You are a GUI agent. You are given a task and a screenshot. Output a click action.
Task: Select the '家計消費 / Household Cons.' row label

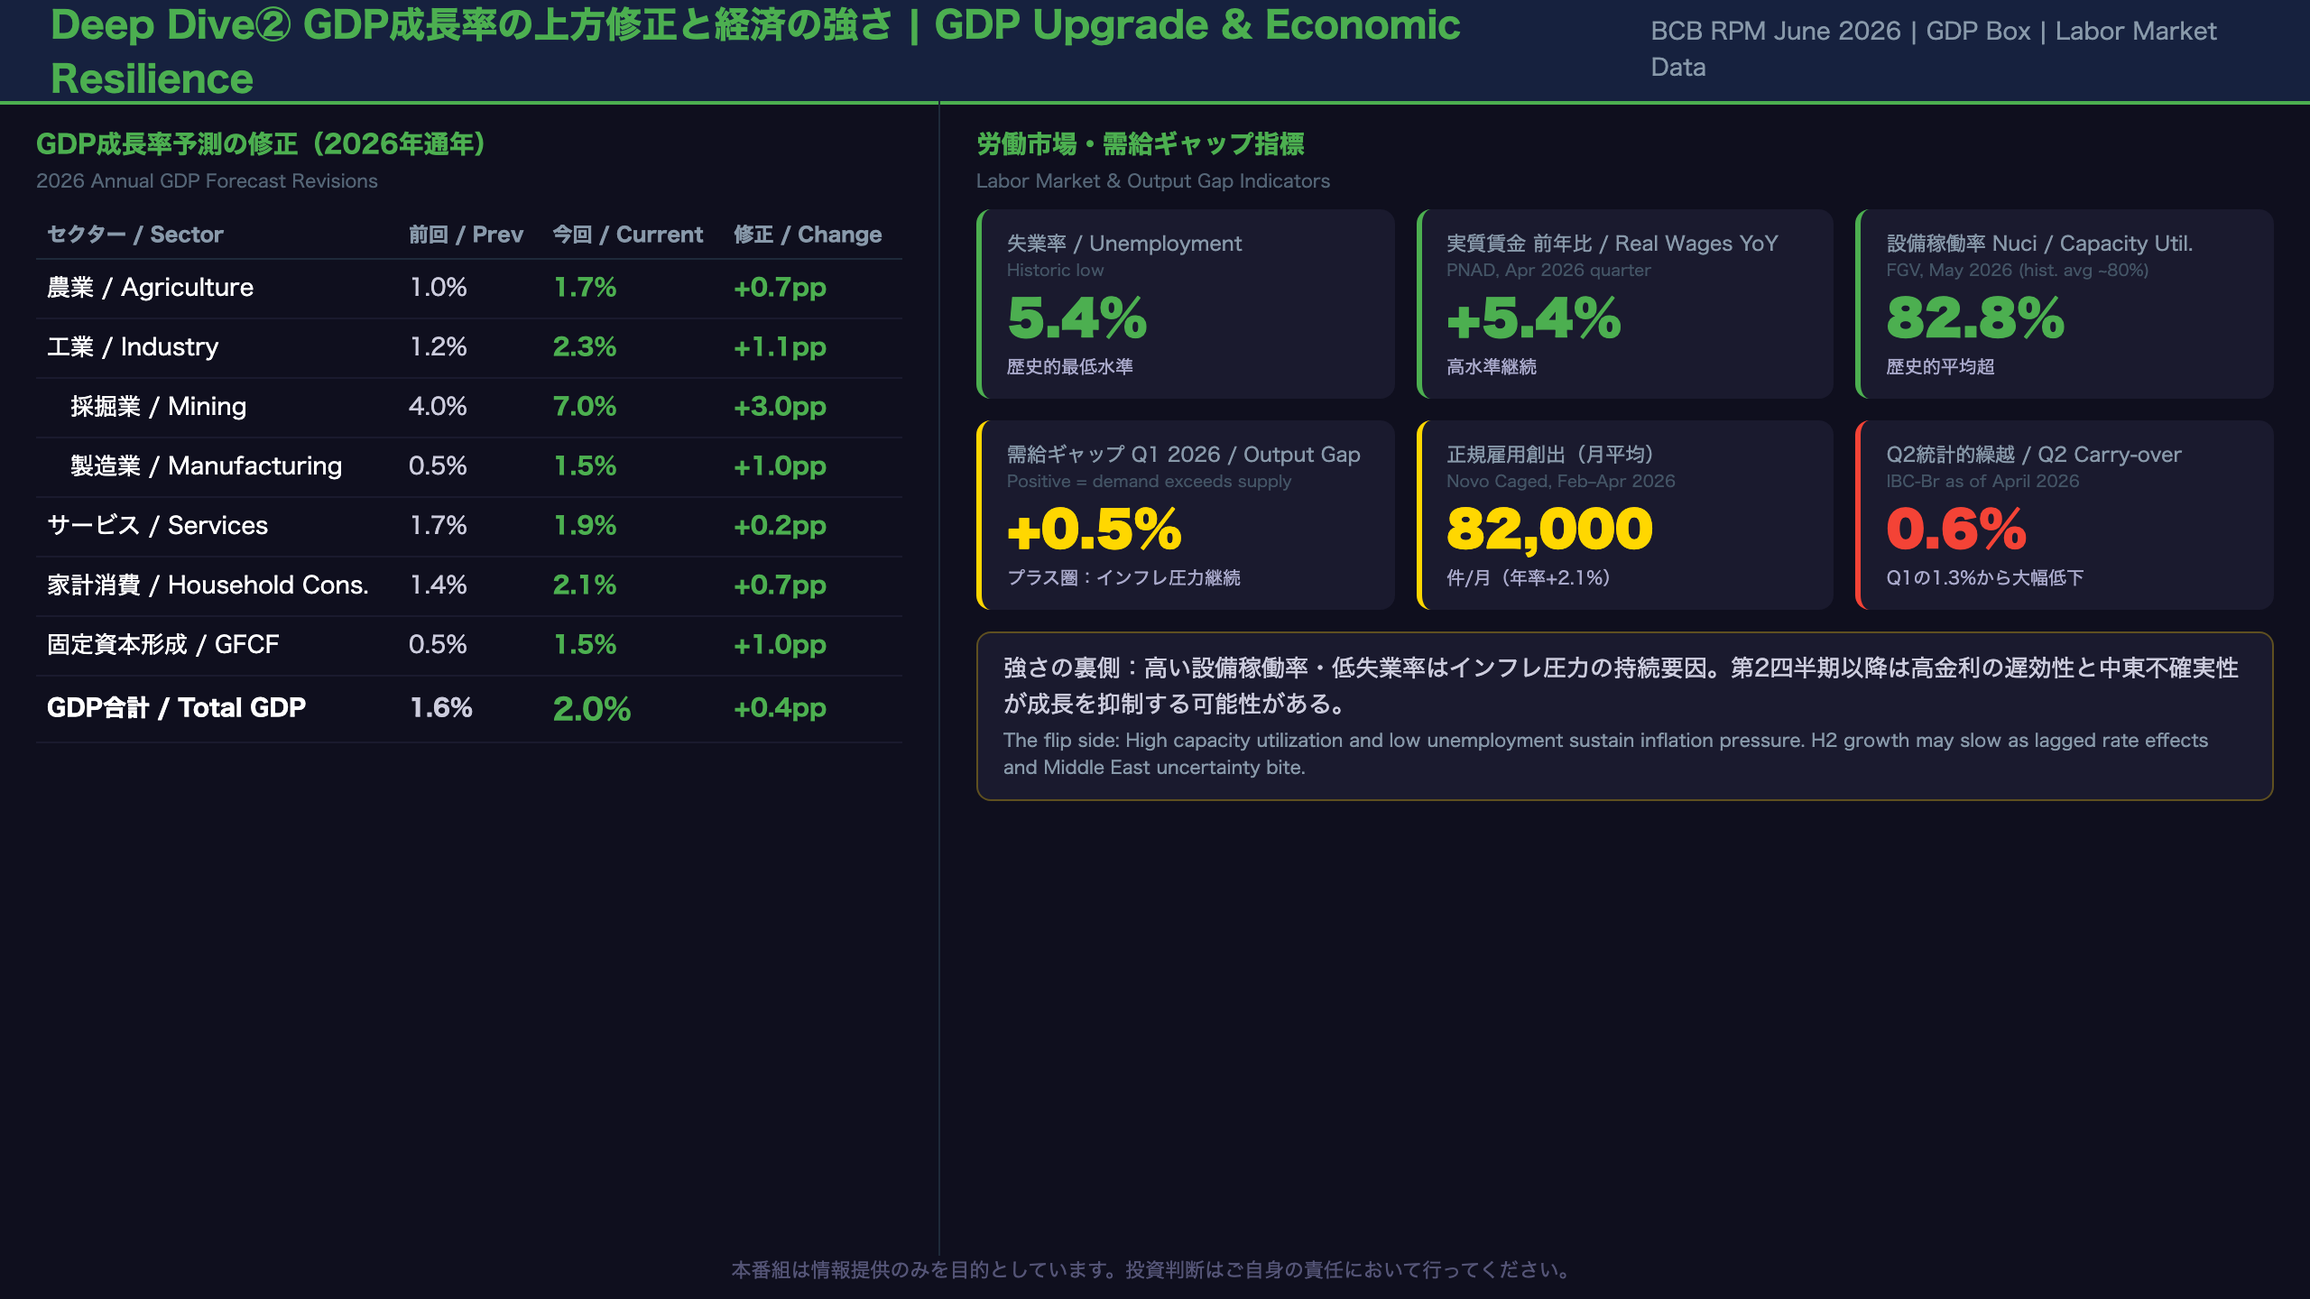pyautogui.click(x=208, y=585)
